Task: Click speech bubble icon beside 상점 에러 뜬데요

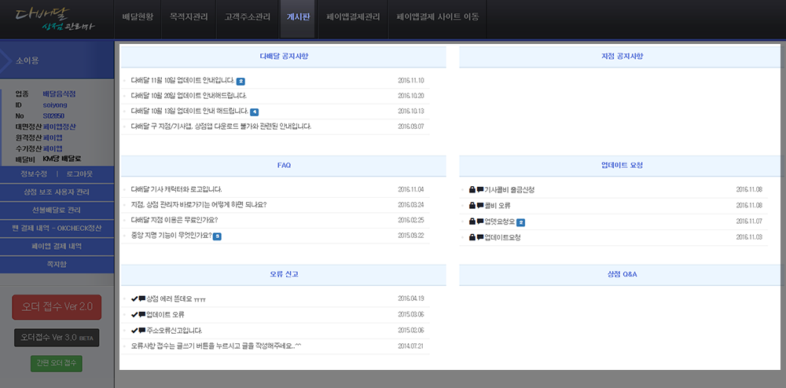Action: point(141,298)
